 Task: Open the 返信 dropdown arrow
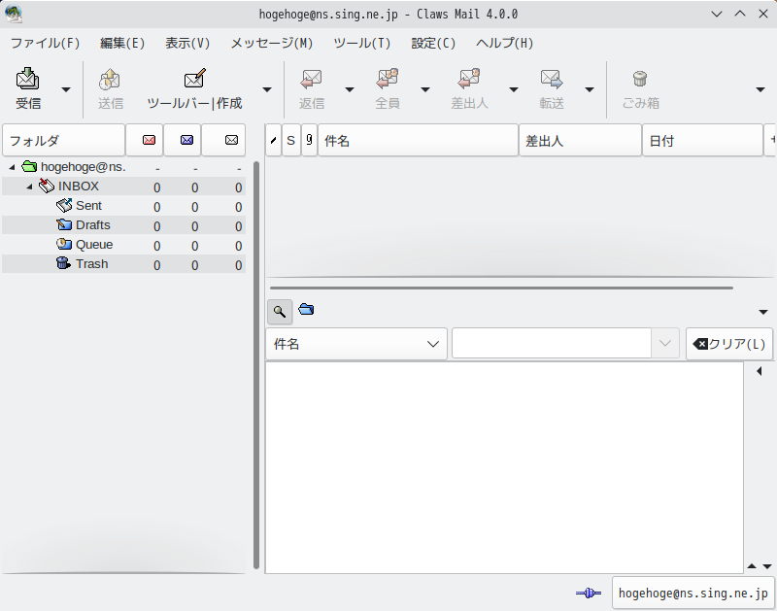350,89
